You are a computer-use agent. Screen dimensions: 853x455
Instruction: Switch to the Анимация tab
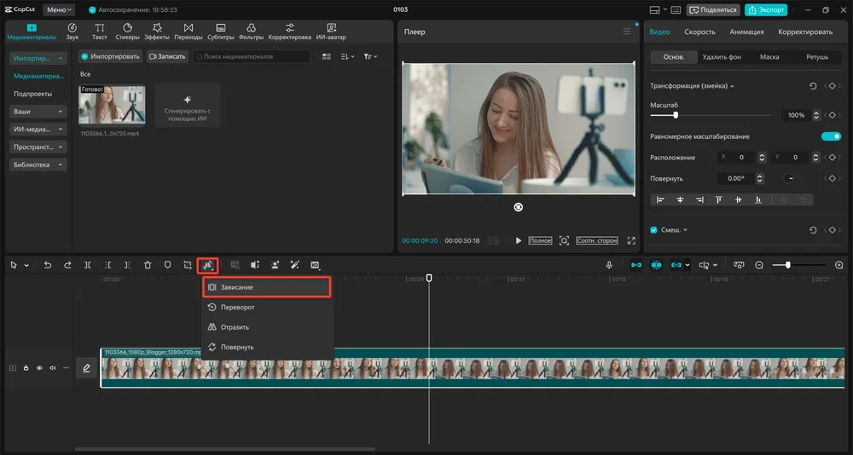pos(745,32)
